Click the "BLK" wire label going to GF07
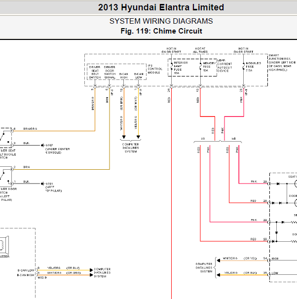 26,143
